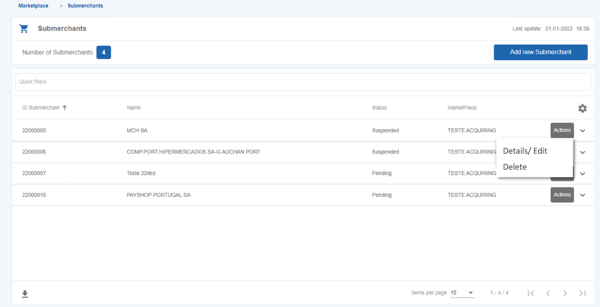
Task: Go to the previous page arrow
Action: tap(548, 293)
